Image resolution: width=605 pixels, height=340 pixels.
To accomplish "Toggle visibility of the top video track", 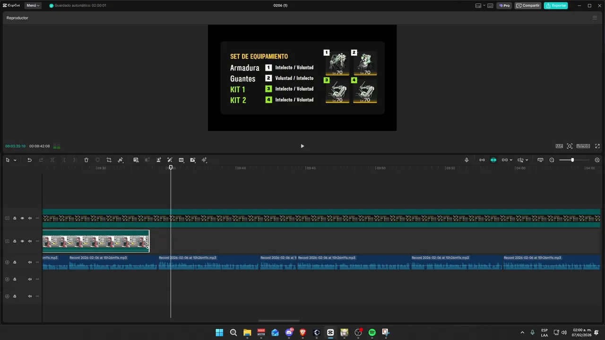I will [22, 218].
